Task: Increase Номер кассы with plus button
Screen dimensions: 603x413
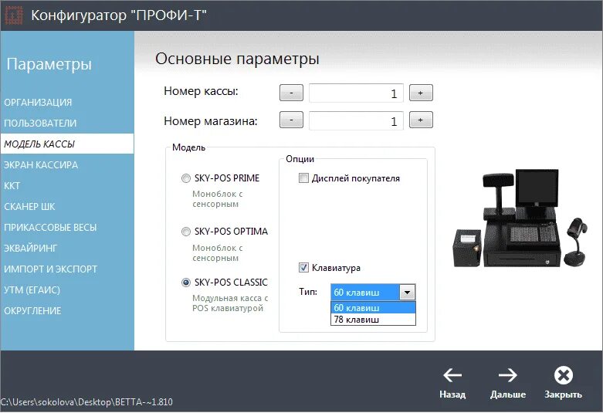Action: [421, 93]
